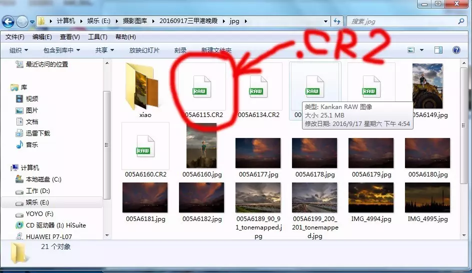Expand the address bar history dropdown
Viewport: 472px width, 273px height.
click(325, 21)
